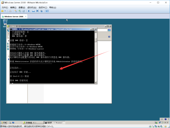This screenshot has height=128, width=170.
Task: Switch to 本地磁盘 (C:) taskbar button
Action: pos(33,123)
